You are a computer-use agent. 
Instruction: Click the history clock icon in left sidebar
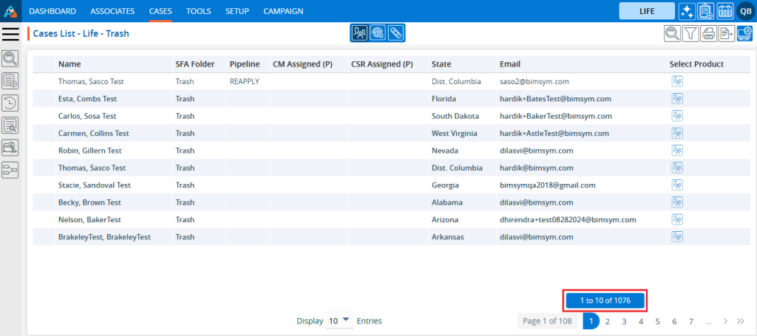(x=10, y=103)
